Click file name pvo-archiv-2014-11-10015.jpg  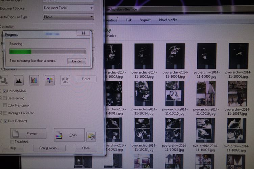point(175,111)
